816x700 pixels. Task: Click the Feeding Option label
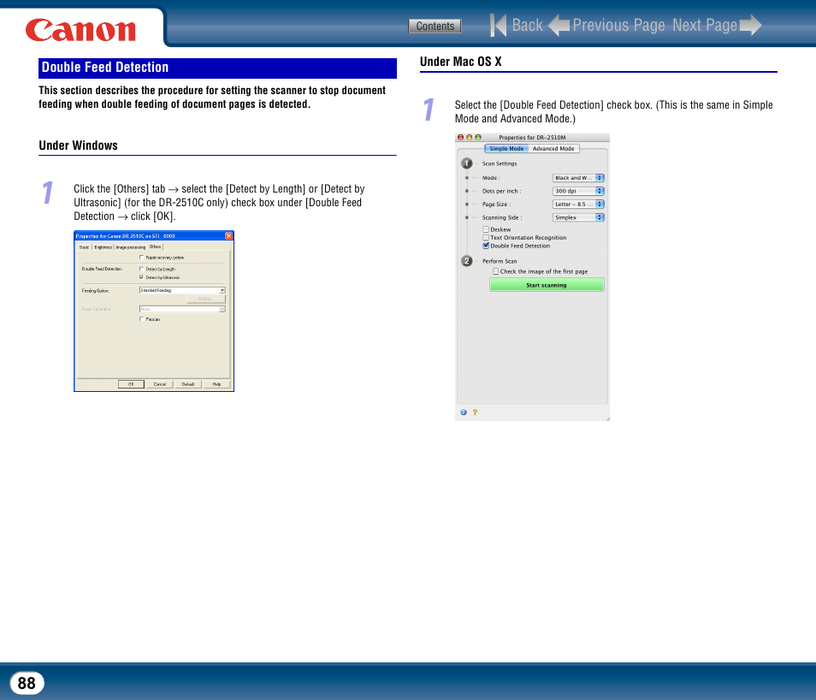point(96,291)
